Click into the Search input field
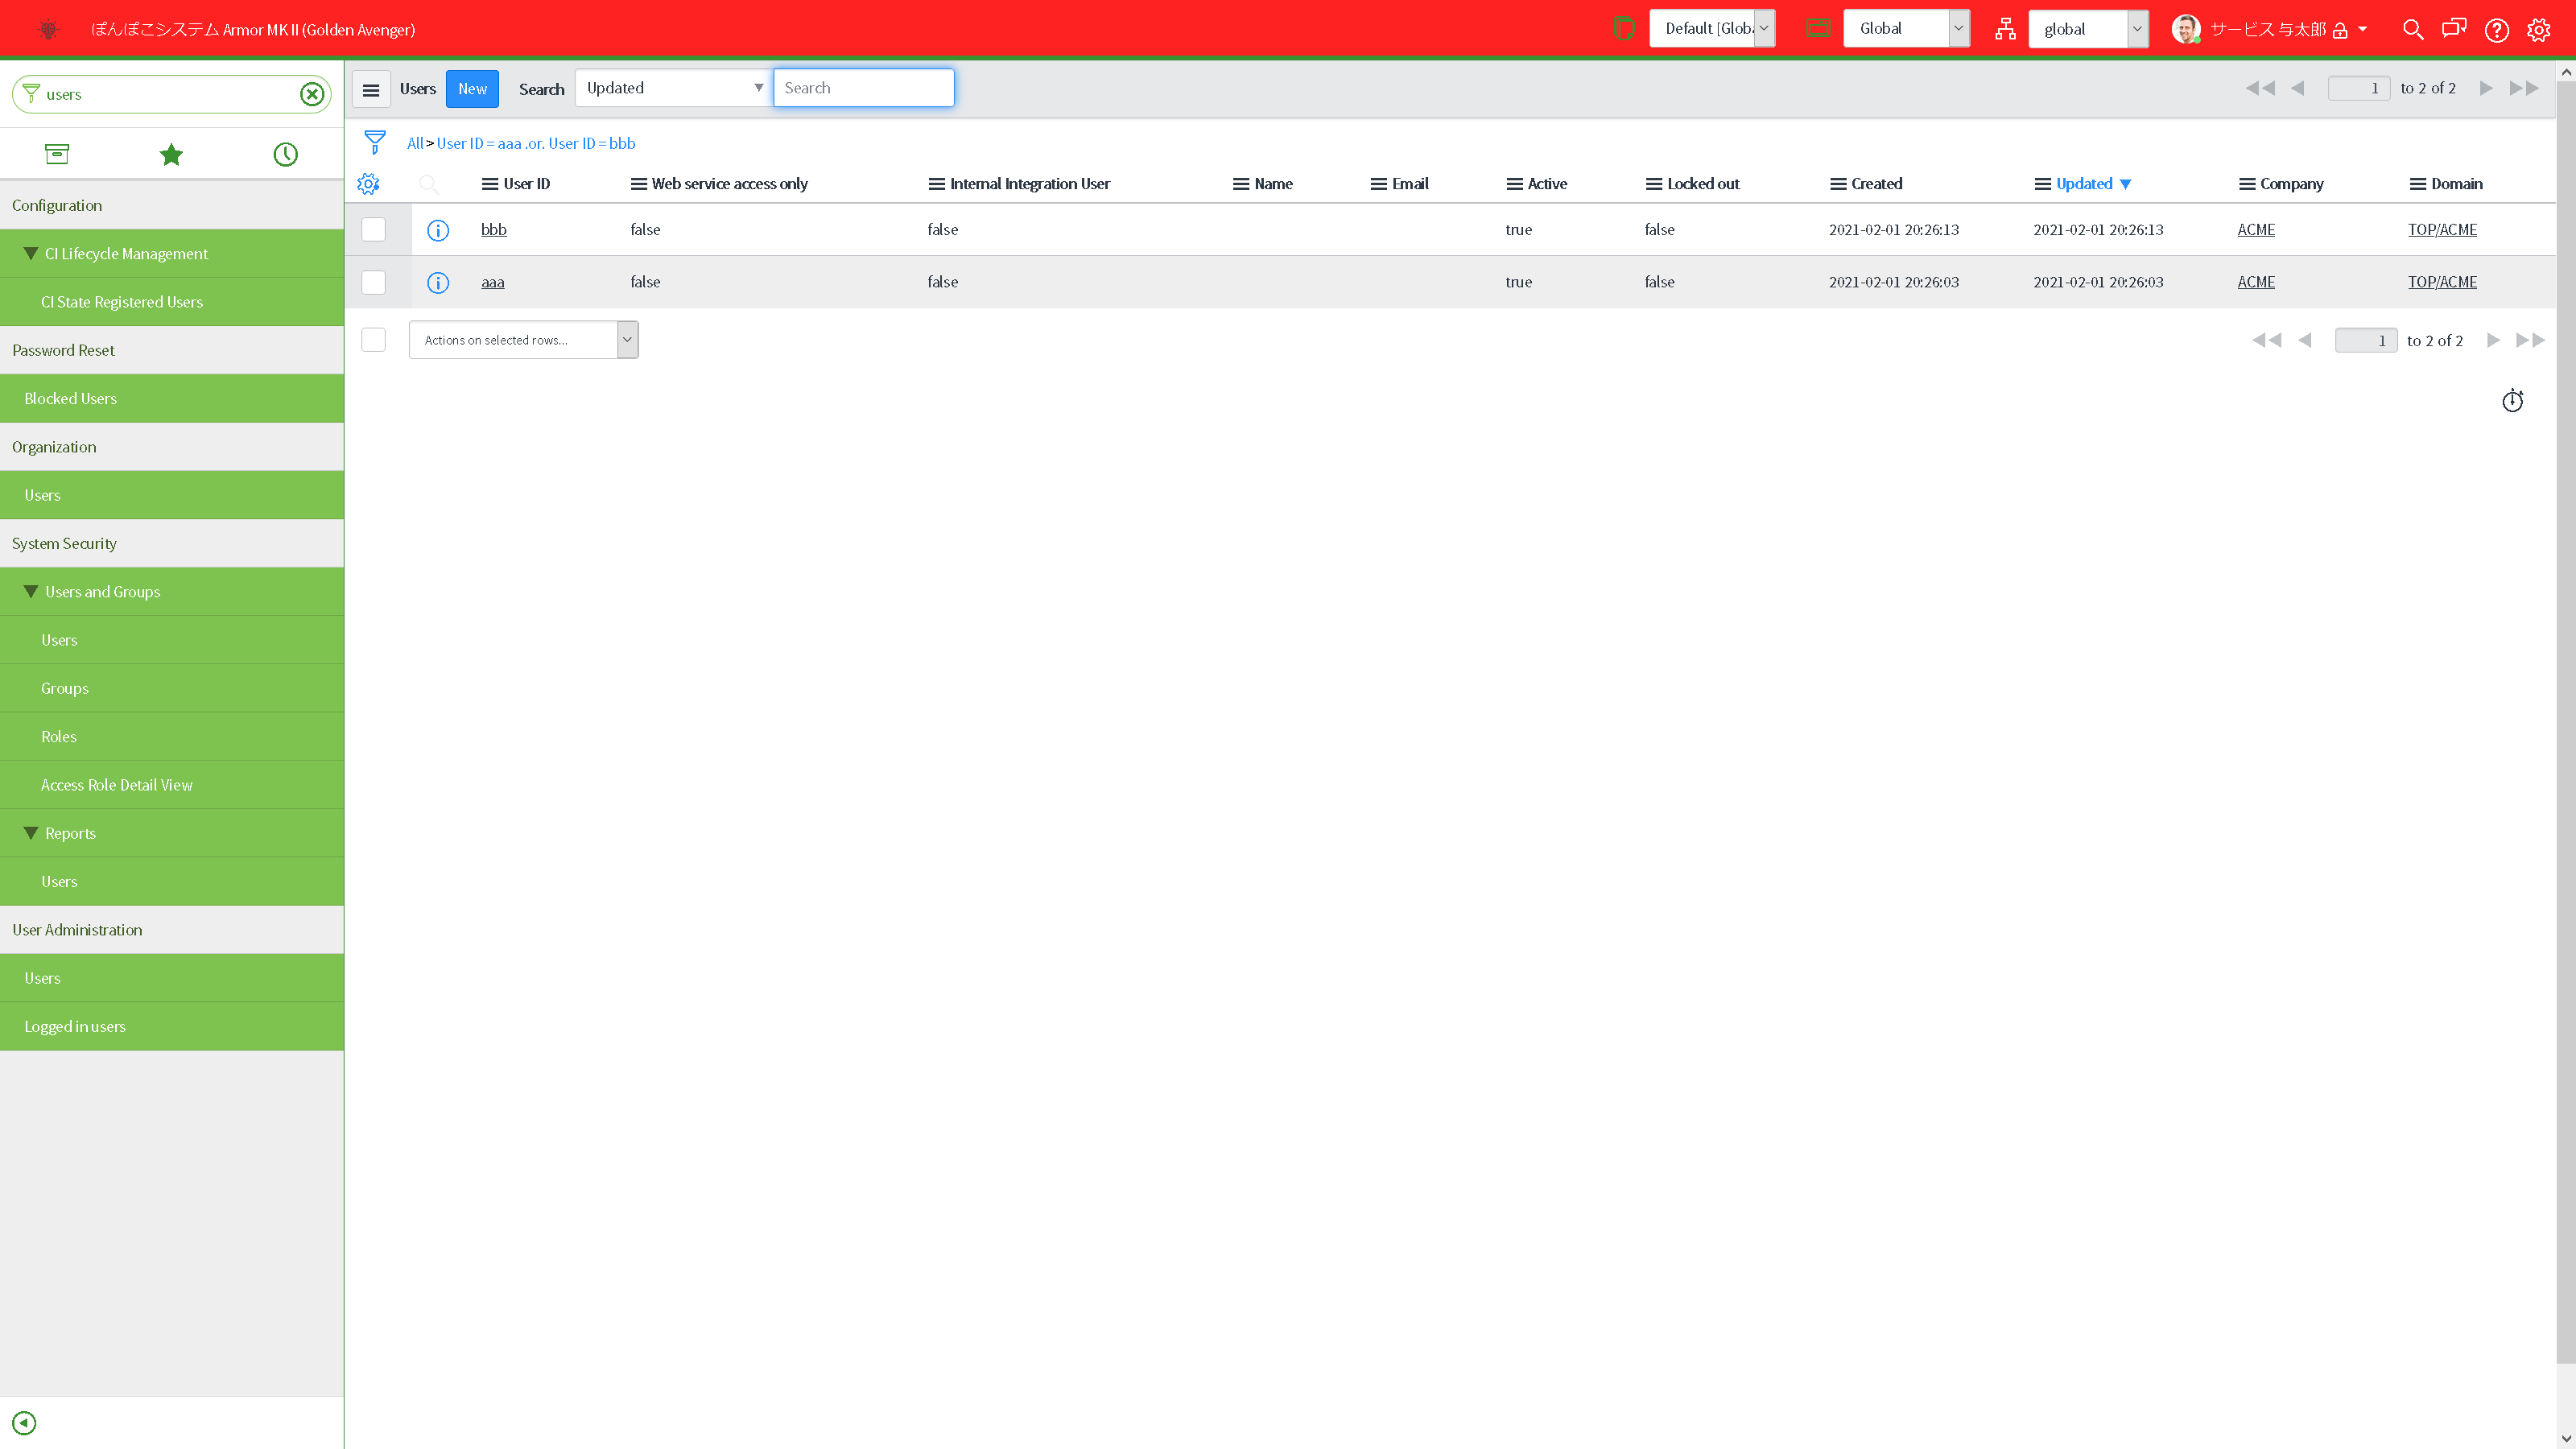Image resolution: width=2576 pixels, height=1449 pixels. pyautogui.click(x=863, y=88)
